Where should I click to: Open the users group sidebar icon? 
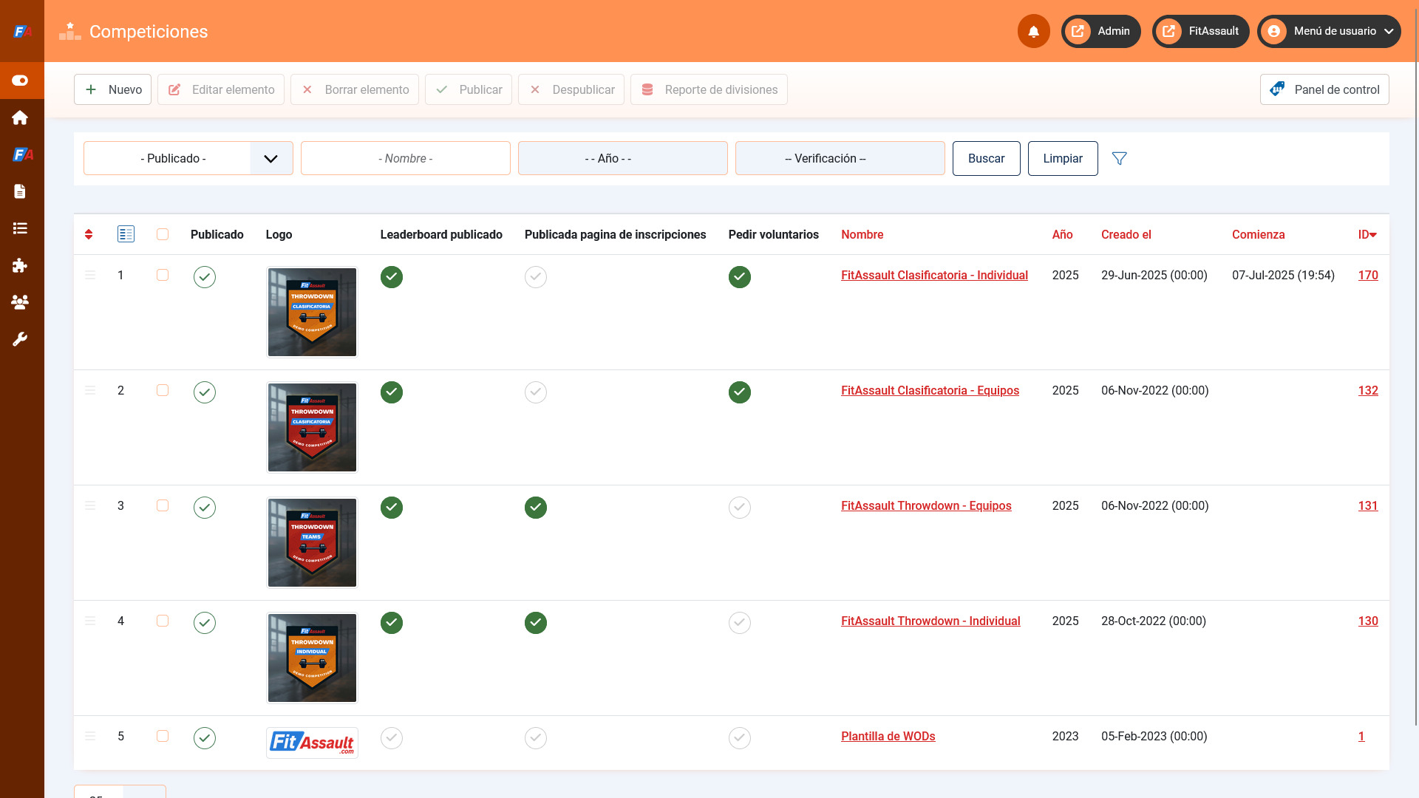(20, 301)
